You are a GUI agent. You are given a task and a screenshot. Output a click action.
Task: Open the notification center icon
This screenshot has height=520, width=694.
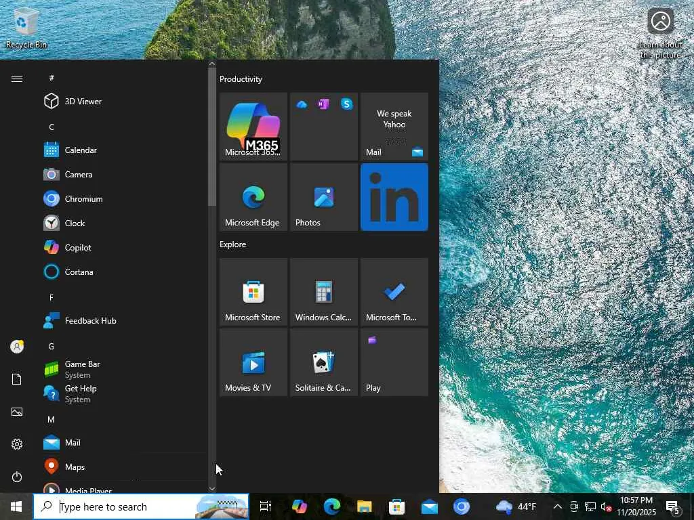pos(673,507)
